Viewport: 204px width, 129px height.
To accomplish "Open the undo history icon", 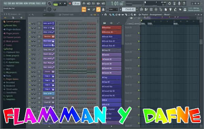I will pos(169,3).
